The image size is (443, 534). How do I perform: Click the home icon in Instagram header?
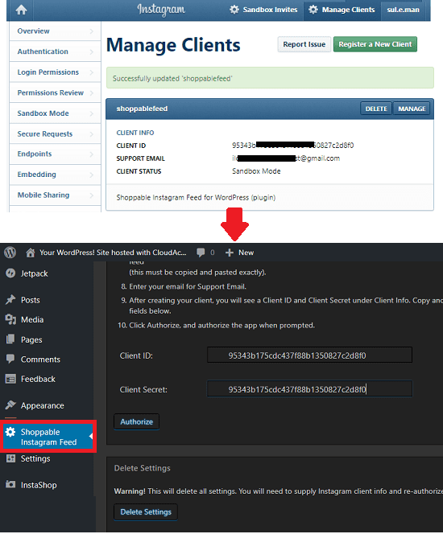(x=21, y=10)
